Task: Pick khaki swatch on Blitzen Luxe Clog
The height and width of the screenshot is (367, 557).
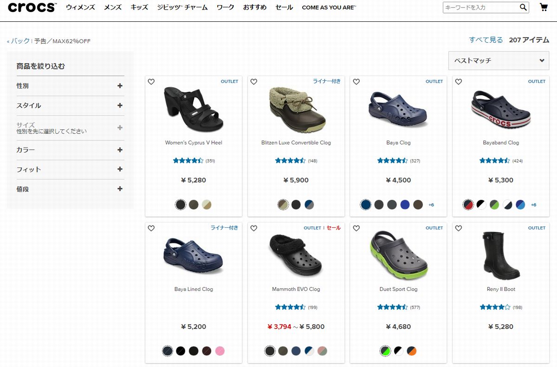Action: pyautogui.click(x=283, y=205)
